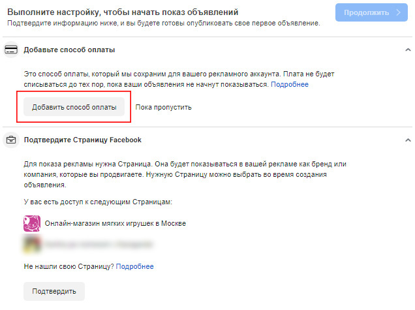Image resolution: width=415 pixels, height=310 pixels.
Task: Collapse the Добавьте способ оплаты section
Action: [408, 50]
